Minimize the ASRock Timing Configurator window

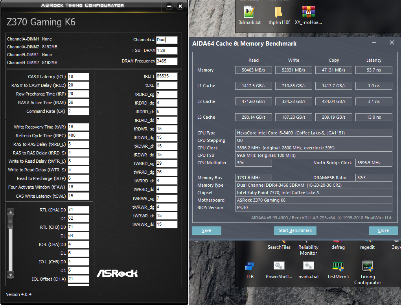169,6
